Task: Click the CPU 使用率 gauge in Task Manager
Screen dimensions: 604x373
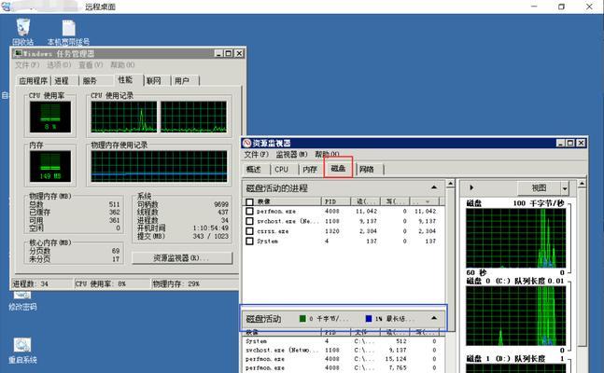Action: pyautogui.click(x=50, y=117)
